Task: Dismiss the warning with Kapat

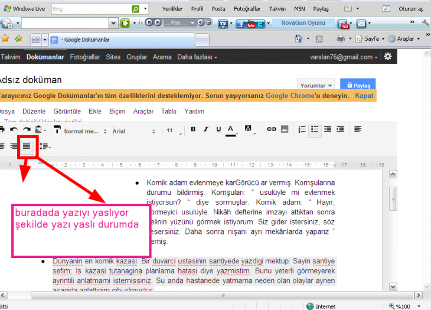Action: (364, 96)
